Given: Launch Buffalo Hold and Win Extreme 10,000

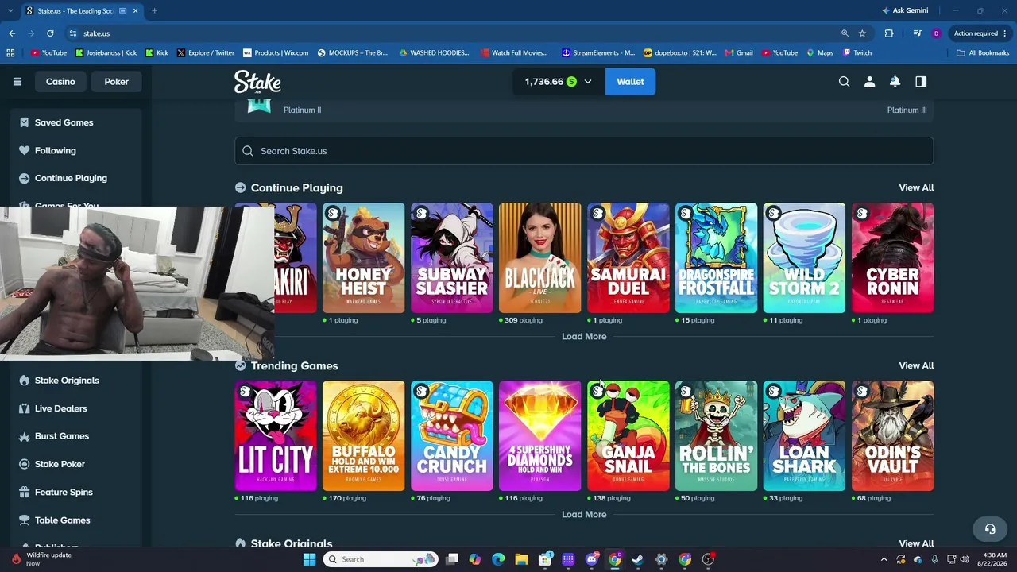Looking at the screenshot, I should [x=363, y=435].
